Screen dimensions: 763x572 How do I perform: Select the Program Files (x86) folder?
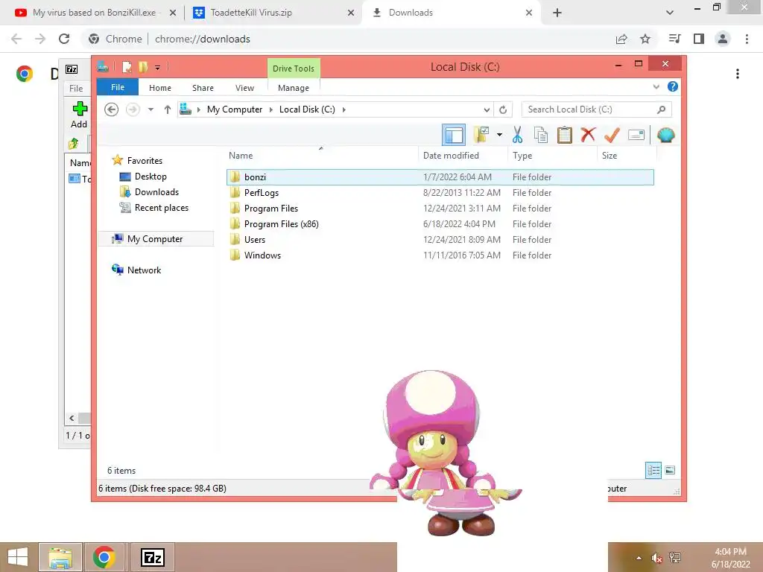pyautogui.click(x=440, y=223)
